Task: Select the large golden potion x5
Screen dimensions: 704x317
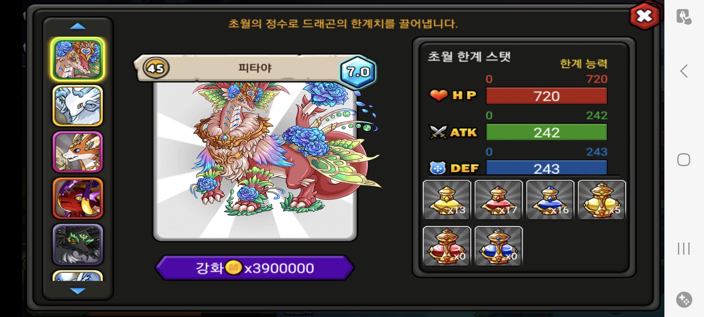Action: (602, 200)
